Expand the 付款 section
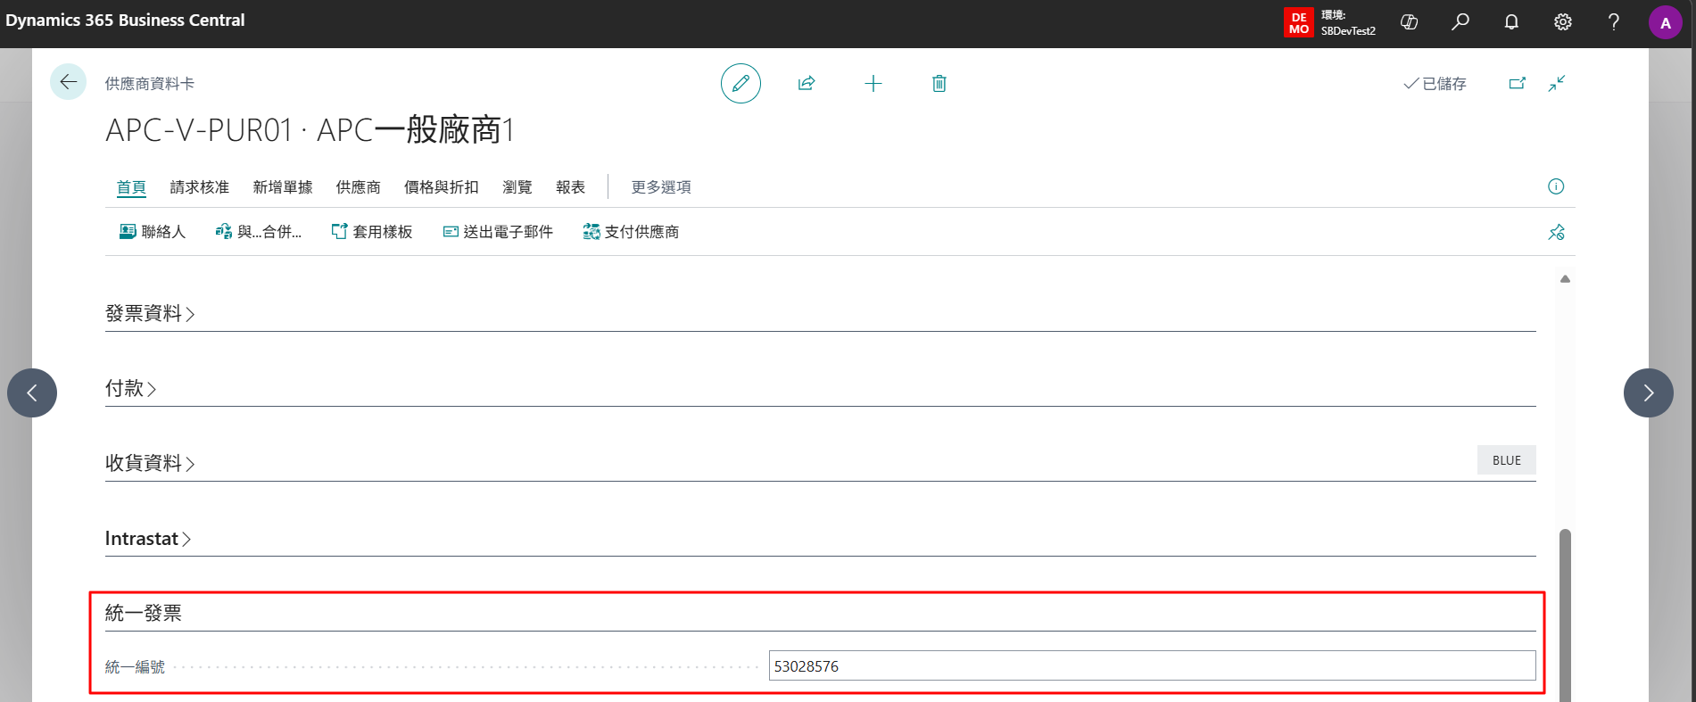Image resolution: width=1696 pixels, height=702 pixels. pyautogui.click(x=131, y=388)
